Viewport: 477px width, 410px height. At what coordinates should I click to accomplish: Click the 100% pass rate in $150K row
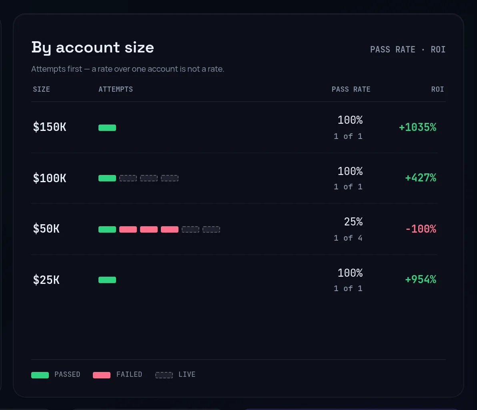(350, 120)
